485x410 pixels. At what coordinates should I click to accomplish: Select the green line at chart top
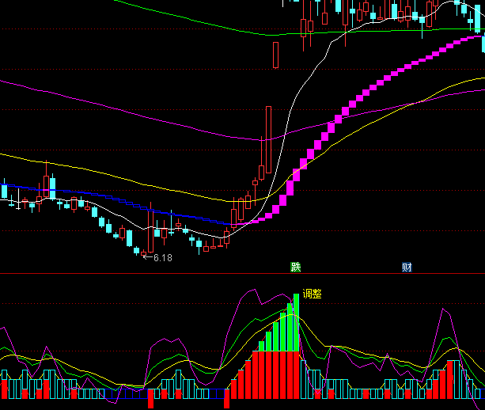(198, 21)
